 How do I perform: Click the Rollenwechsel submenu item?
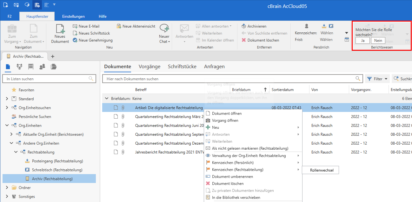pos(320,170)
